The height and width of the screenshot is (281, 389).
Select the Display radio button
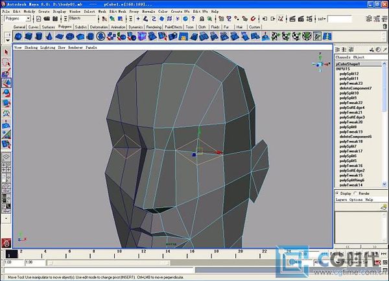(x=337, y=193)
